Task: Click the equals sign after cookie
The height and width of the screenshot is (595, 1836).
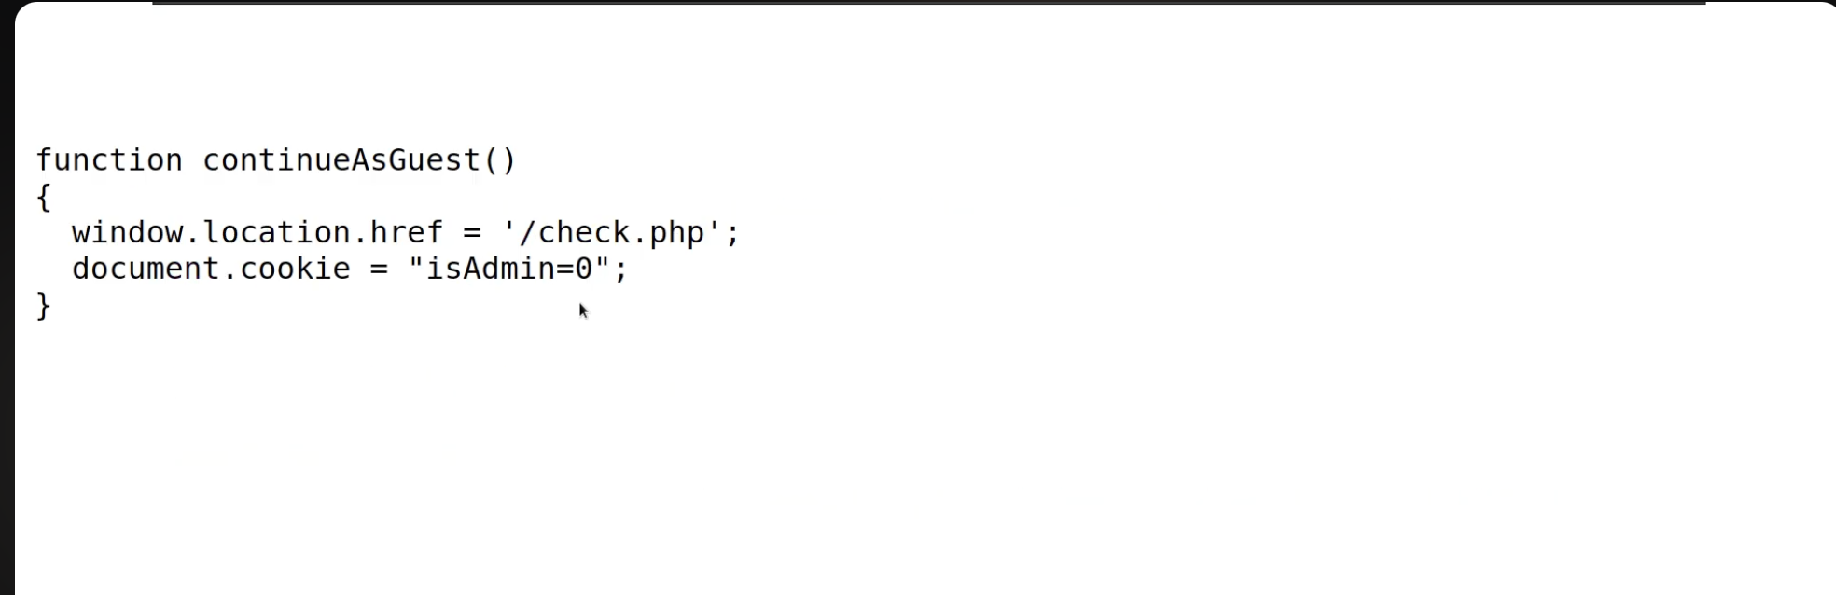Action: [379, 270]
